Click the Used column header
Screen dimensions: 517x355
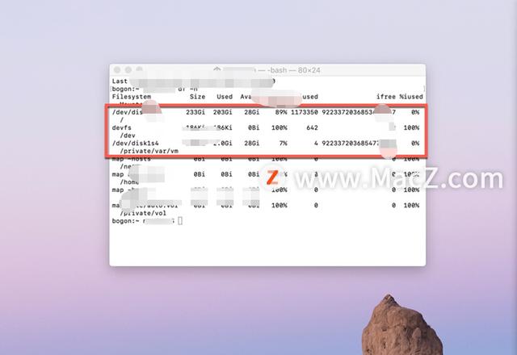coord(225,97)
